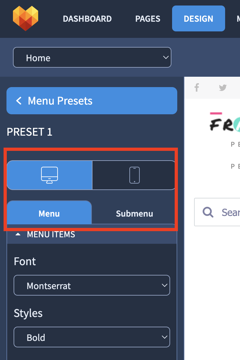Open the Bold styles dropdown
The image size is (240, 360).
[x=92, y=337]
